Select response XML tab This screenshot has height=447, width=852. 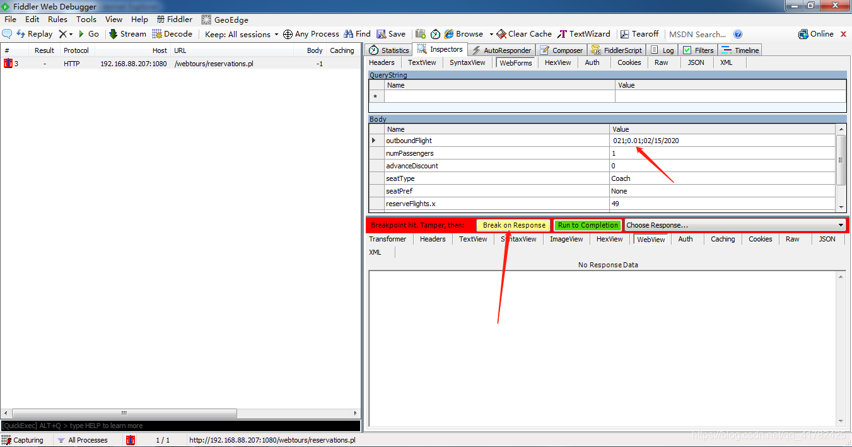tap(375, 252)
